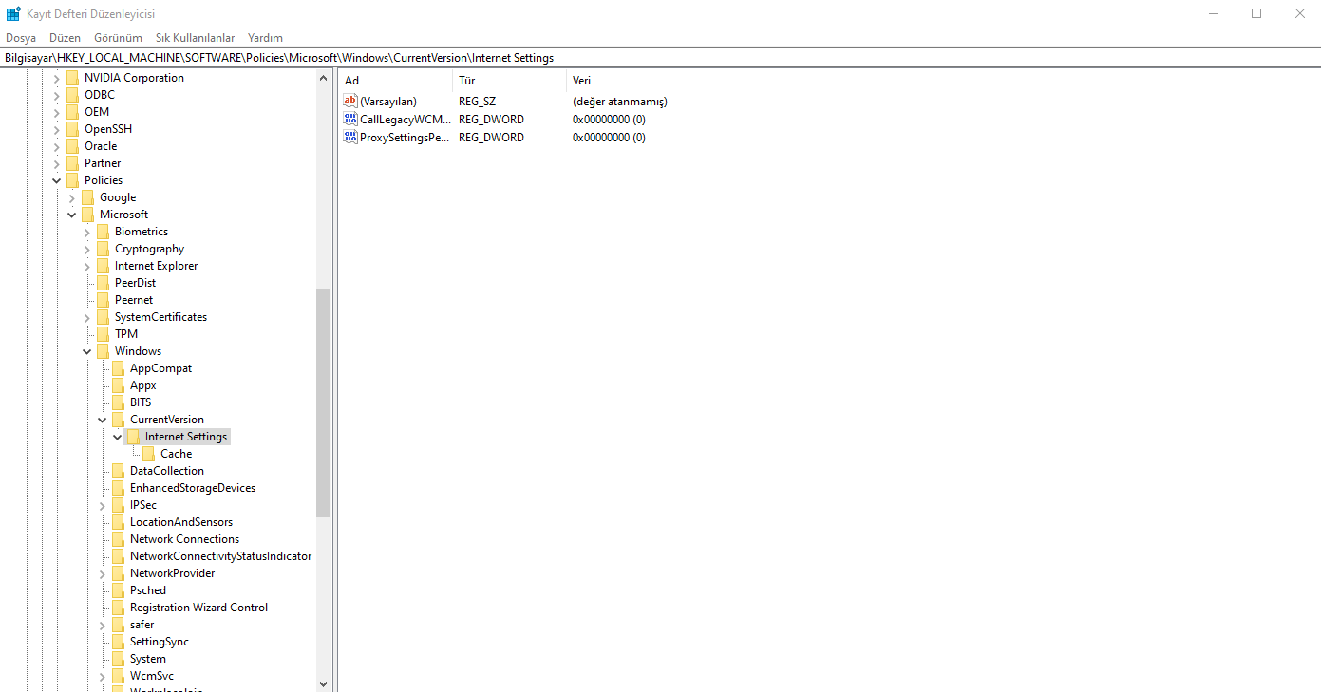The height and width of the screenshot is (692, 1321).
Task: Click the (Varsayılan) string value icon
Action: (350, 102)
